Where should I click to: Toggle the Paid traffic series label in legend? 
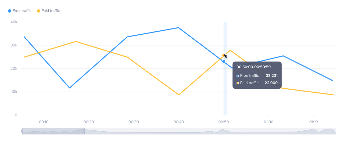[x=51, y=11]
